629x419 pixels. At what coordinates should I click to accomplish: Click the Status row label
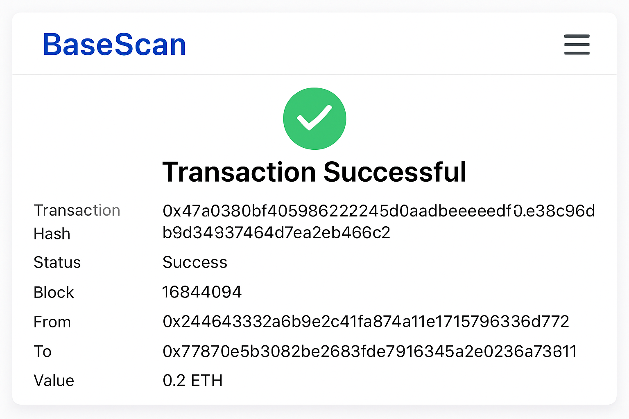(x=57, y=262)
